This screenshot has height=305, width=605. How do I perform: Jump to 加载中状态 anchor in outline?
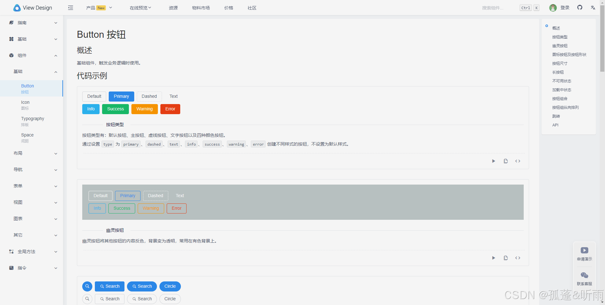pyautogui.click(x=562, y=90)
